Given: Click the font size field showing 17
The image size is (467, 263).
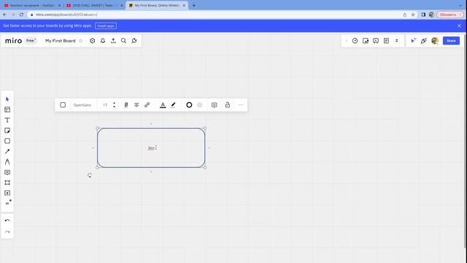Looking at the screenshot, I should tap(105, 105).
